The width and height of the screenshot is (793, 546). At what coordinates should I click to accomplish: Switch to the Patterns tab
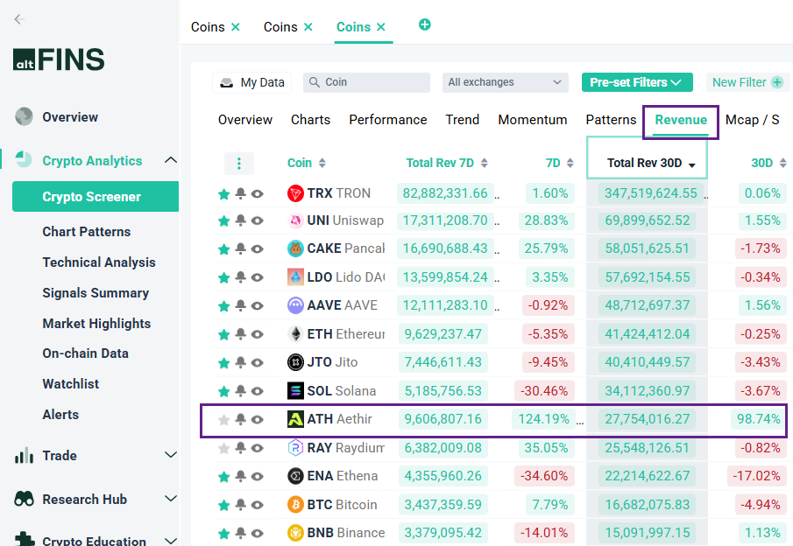coord(611,120)
